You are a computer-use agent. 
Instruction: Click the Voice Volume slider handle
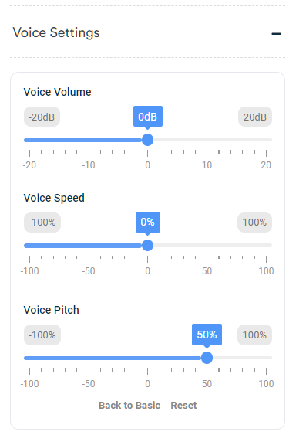tap(147, 140)
